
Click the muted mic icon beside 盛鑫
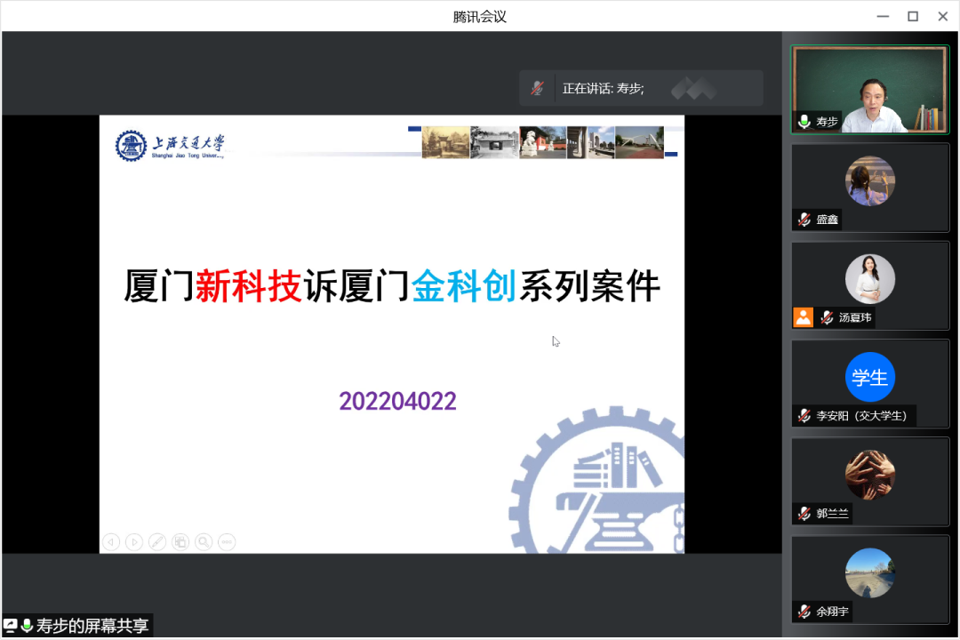(x=804, y=220)
